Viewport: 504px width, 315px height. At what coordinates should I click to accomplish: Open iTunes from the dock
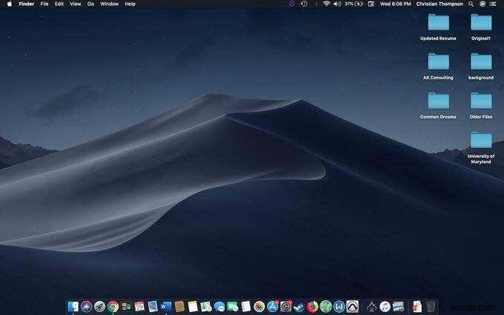pyautogui.click(x=385, y=307)
